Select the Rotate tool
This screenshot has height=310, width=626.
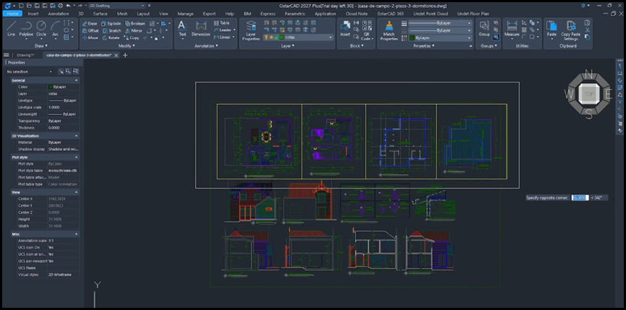(111, 38)
